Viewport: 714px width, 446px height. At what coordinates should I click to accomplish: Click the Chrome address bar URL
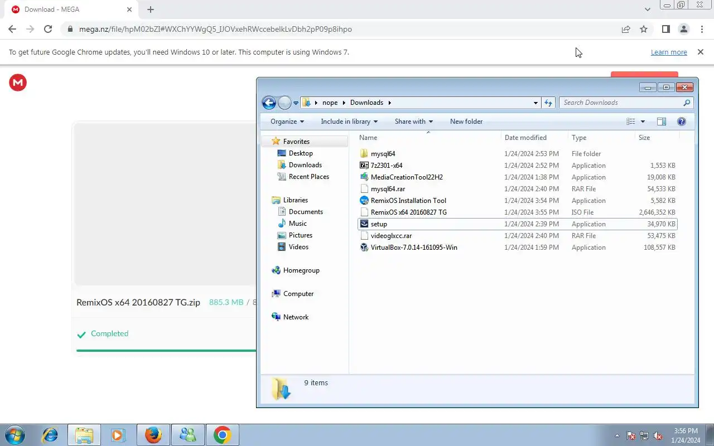(x=215, y=29)
